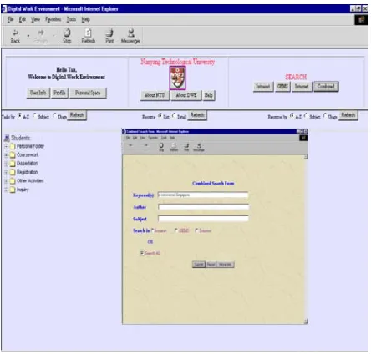Image resolution: width=371 pixels, height=354 pixels.
Task: Select Subject radio under Resources by
Action: pos(307,115)
